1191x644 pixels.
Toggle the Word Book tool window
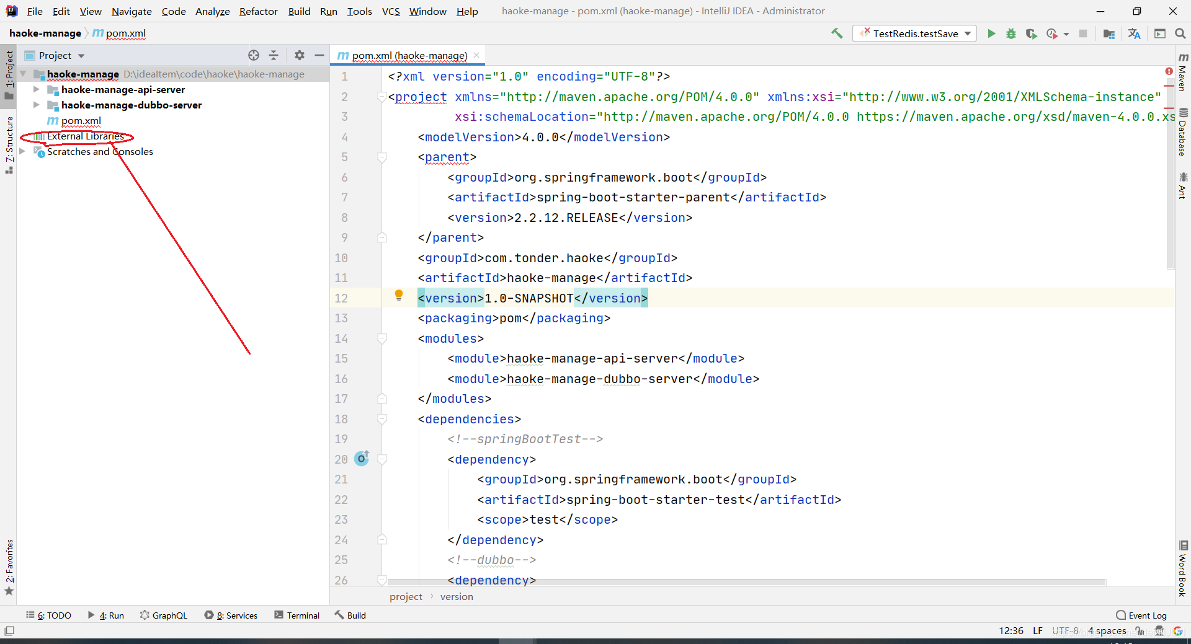1183,569
